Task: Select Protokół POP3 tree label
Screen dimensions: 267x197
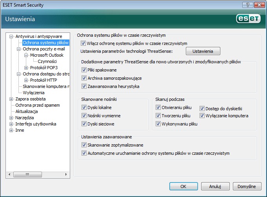Action: coord(44,68)
